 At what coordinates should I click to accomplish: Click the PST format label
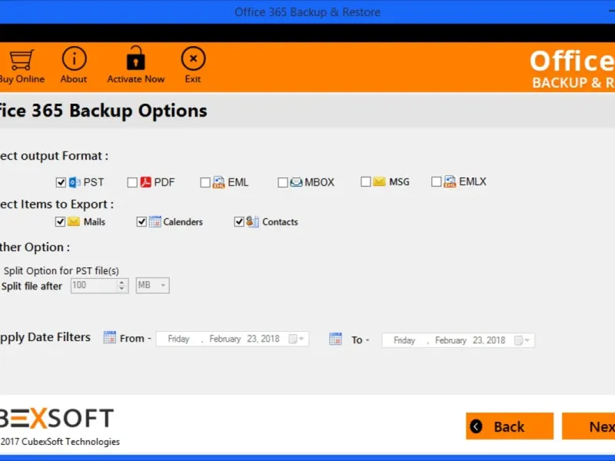point(94,182)
